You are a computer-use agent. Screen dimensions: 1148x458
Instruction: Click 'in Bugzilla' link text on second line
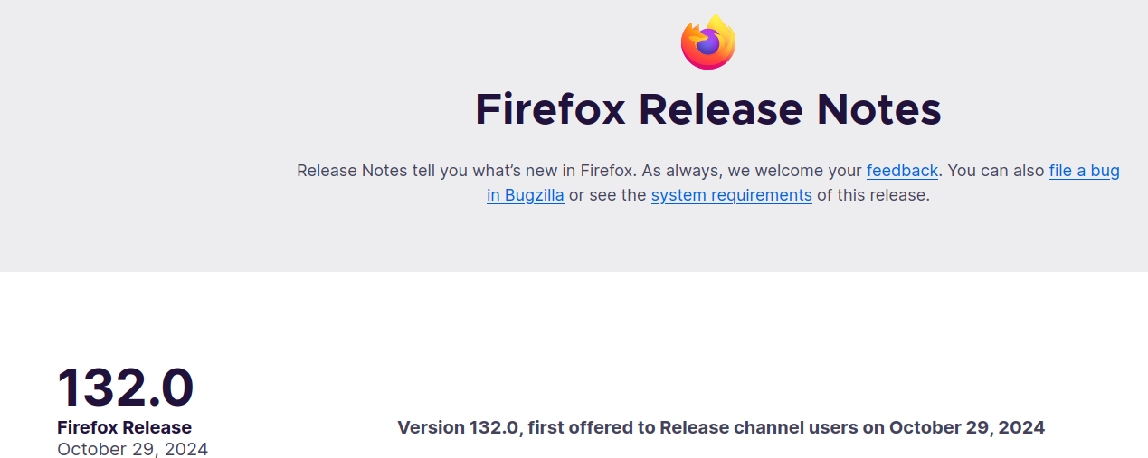[526, 195]
